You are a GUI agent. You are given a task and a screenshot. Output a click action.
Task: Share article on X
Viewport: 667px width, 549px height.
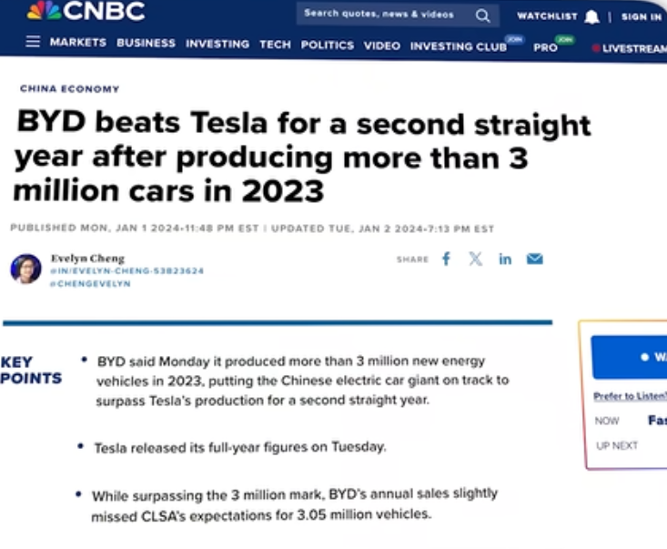[475, 259]
